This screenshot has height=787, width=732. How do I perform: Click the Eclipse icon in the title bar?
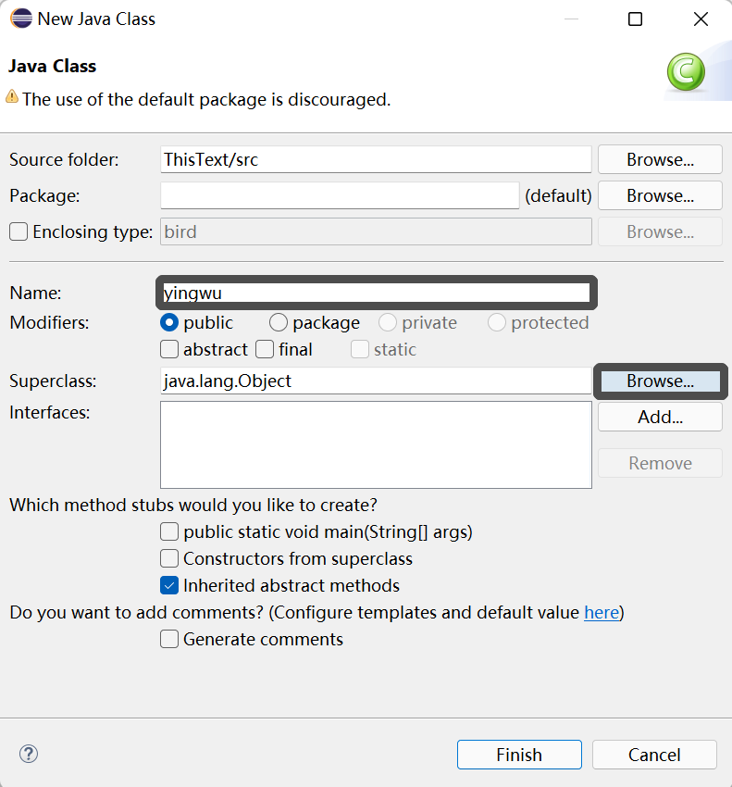19,18
